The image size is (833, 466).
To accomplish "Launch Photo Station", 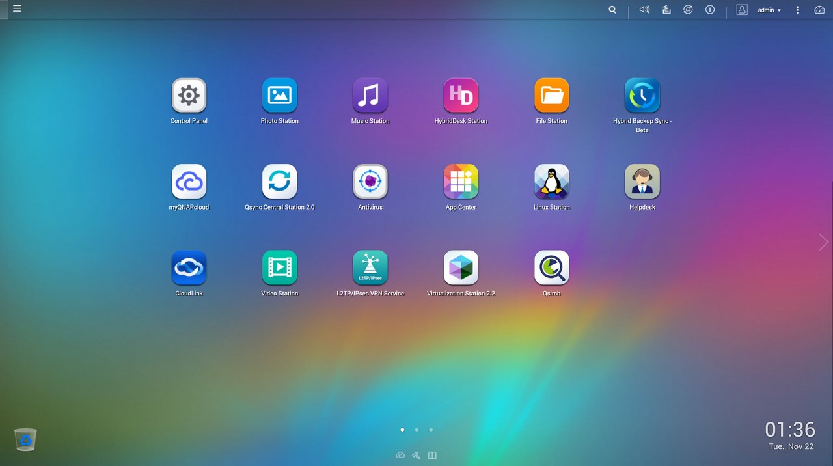I will pos(280,96).
